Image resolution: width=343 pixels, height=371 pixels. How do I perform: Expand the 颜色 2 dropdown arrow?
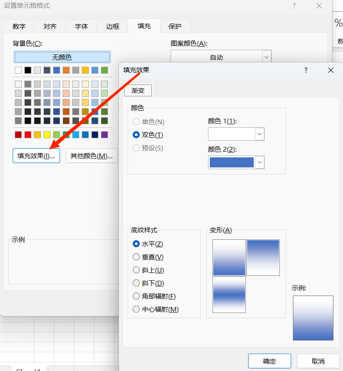259,162
